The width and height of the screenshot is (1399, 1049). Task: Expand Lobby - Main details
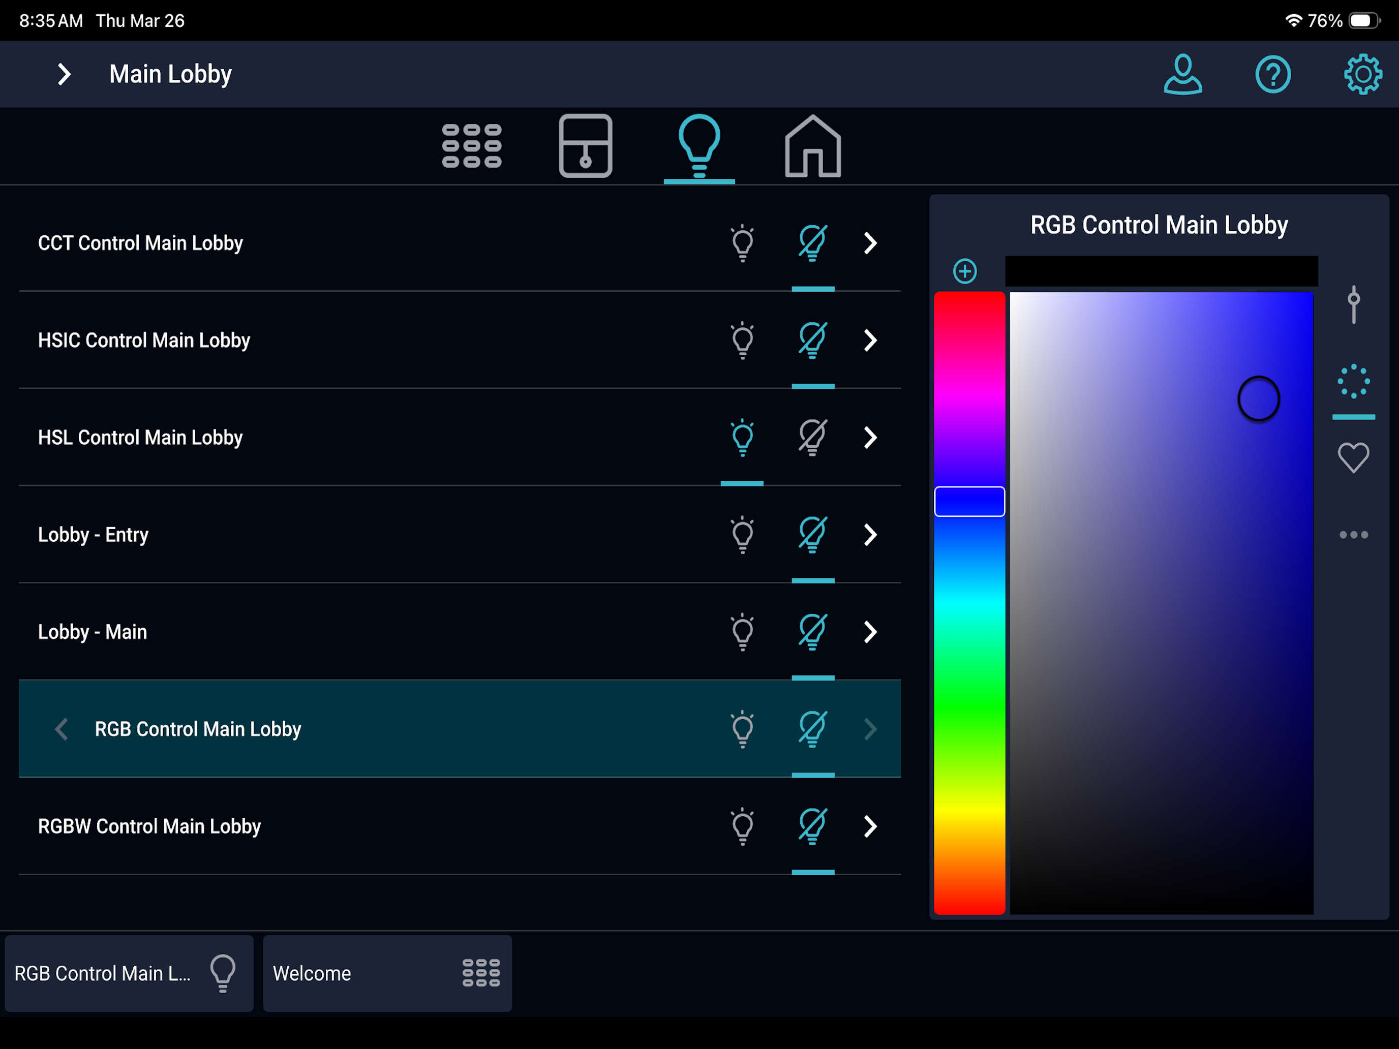870,632
